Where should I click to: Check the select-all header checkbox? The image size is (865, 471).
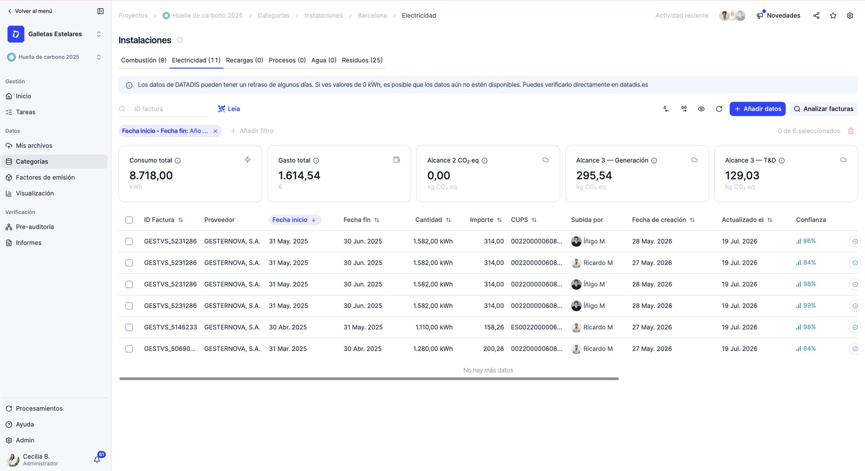[129, 220]
